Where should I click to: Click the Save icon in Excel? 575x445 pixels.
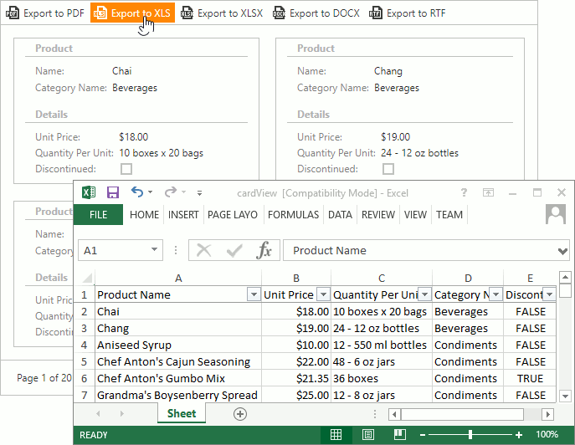click(113, 192)
